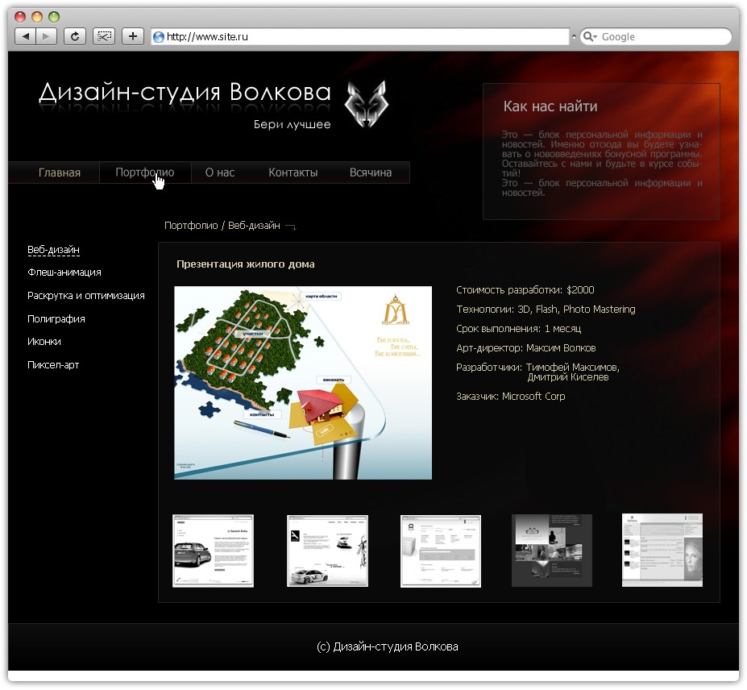747x690 pixels.
Task: Click the Арт-директор: Максим Волков line
Action: coord(526,348)
